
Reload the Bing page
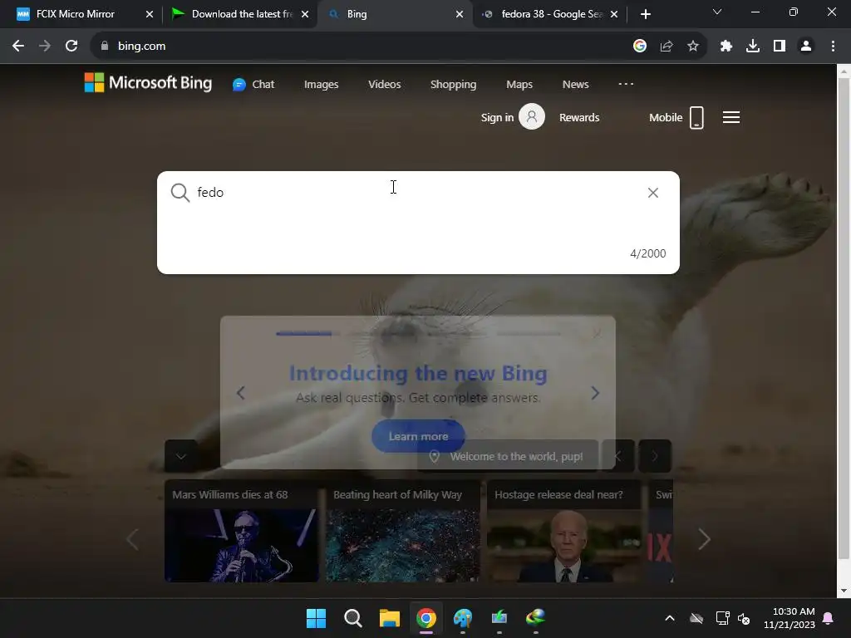(71, 47)
